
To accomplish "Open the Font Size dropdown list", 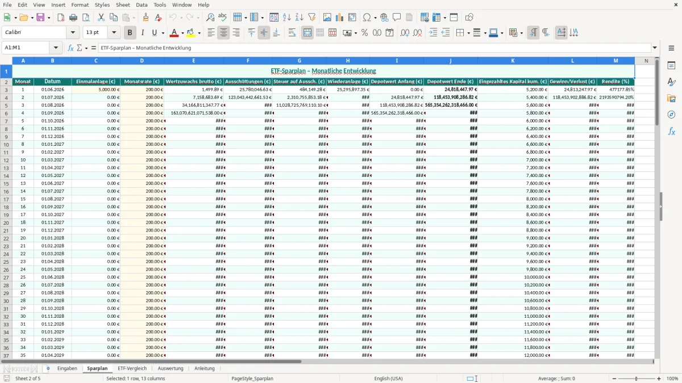I will click(x=114, y=33).
